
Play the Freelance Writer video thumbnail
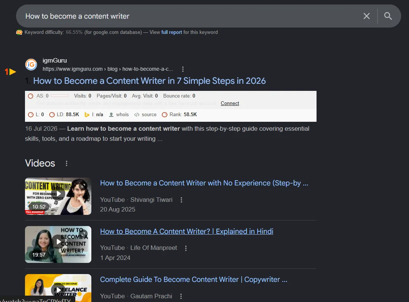click(x=58, y=288)
